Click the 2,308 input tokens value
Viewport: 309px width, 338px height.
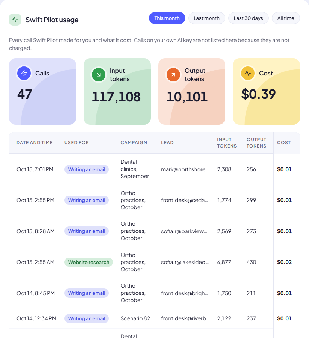(x=224, y=169)
